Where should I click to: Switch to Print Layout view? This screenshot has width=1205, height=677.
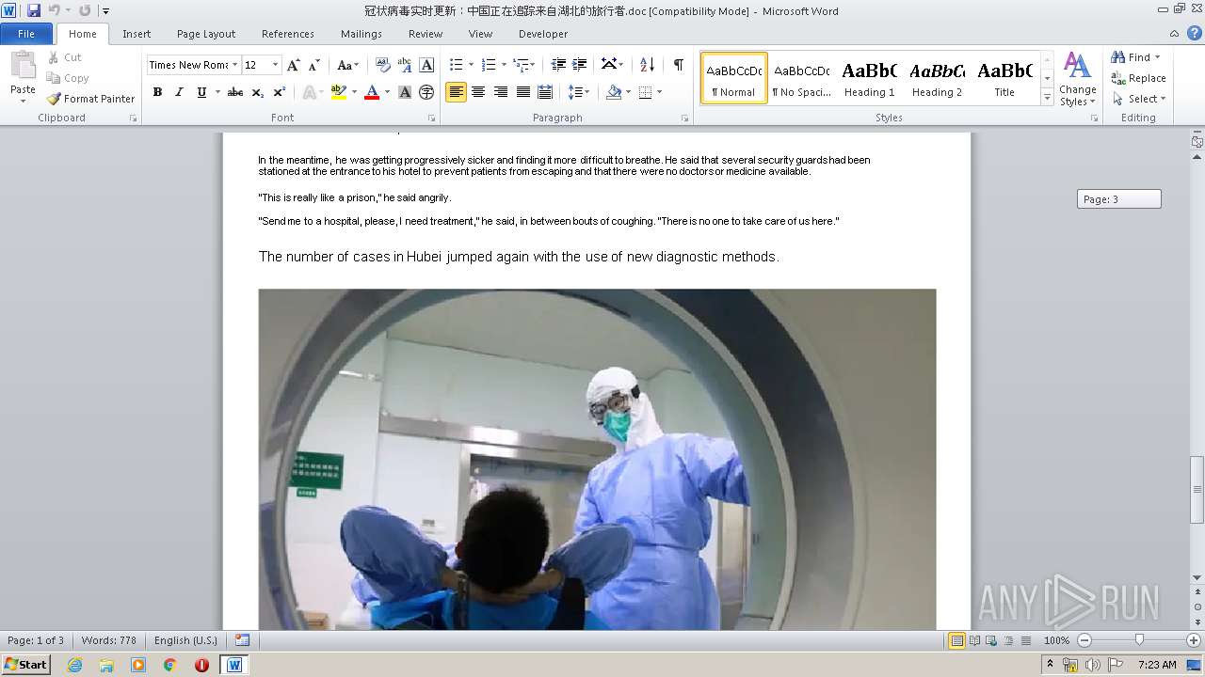[x=956, y=640]
